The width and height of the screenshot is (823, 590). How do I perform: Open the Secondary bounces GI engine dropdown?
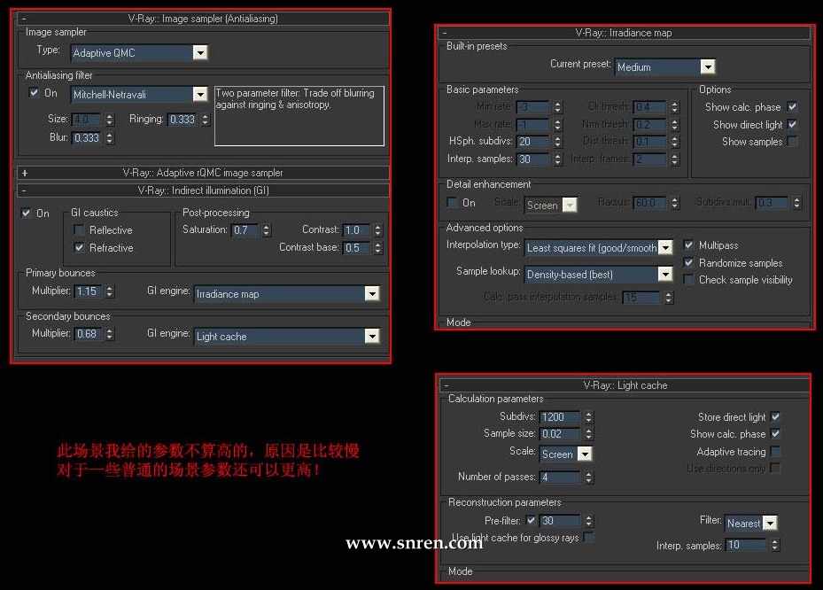tap(371, 336)
